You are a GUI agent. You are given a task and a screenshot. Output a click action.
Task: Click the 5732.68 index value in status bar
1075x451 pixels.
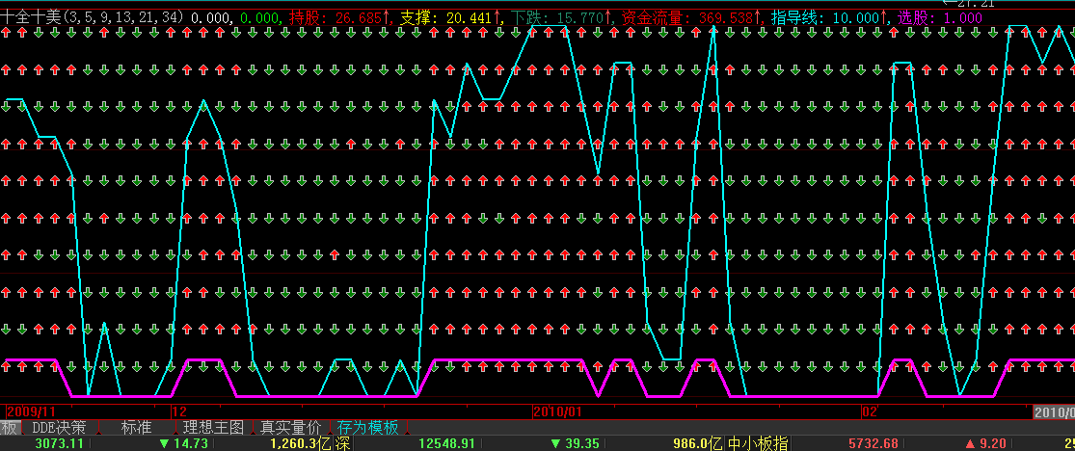coord(873,443)
